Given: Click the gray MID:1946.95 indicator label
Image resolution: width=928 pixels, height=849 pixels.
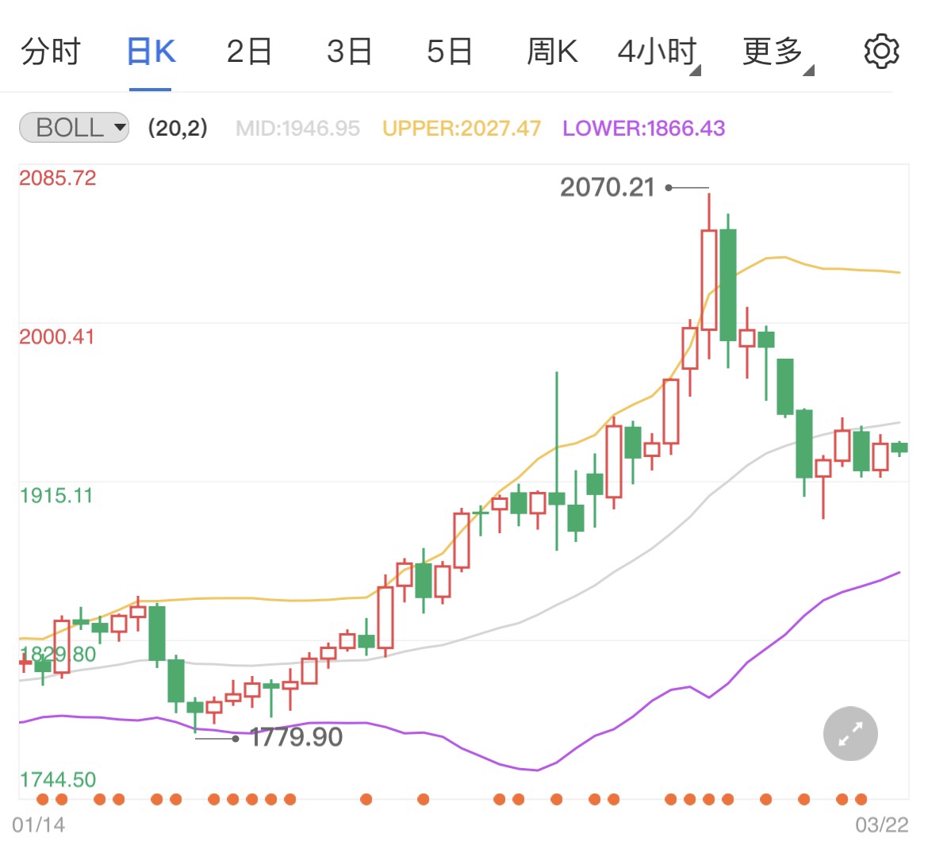Looking at the screenshot, I should (x=297, y=128).
